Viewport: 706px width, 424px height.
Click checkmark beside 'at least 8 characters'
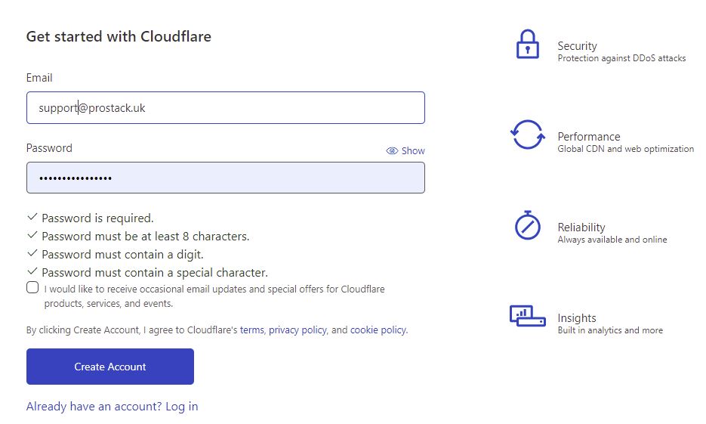coord(32,235)
